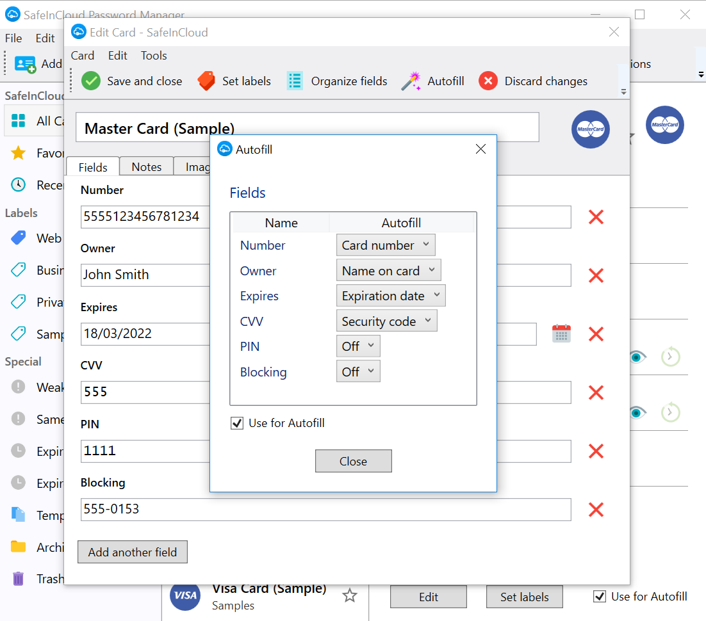Expand main window toolbar overflow arrow
Image resolution: width=706 pixels, height=621 pixels.
coord(701,75)
